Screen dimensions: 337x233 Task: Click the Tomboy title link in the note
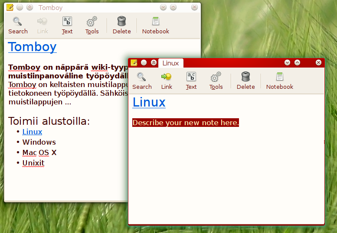[x=32, y=47]
